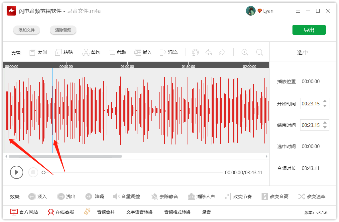Increase 开始时间 with its up arrow
This screenshot has height=222, width=339.
click(325, 101)
